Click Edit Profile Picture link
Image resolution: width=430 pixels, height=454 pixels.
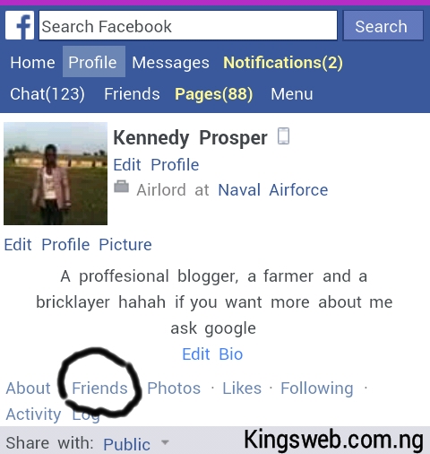(x=78, y=245)
